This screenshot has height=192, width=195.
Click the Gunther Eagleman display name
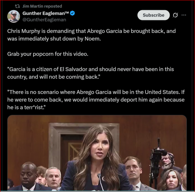[x=44, y=13]
